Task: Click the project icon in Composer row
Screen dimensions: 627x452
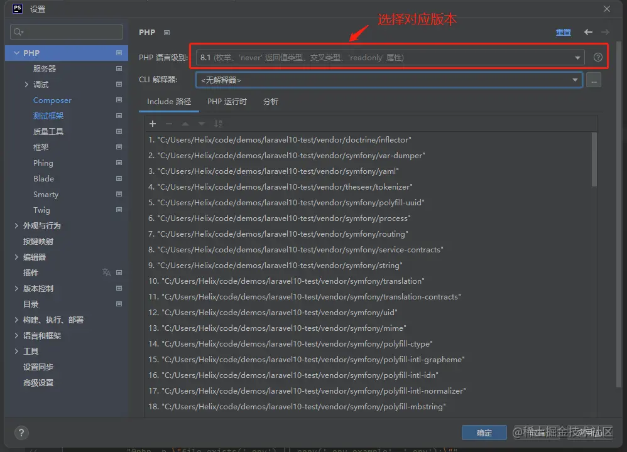Action: (119, 100)
